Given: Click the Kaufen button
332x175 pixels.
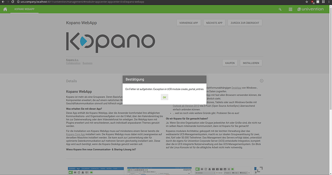Looking at the screenshot, I should point(230,63).
